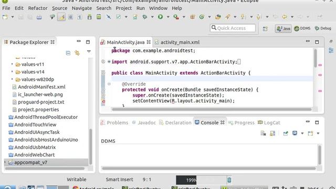
Task: Toggle Show Whitespace Characters pilcrow icon
Action: [80, 17]
